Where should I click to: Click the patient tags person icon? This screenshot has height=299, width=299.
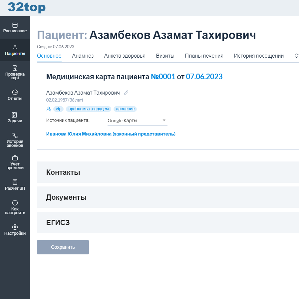tap(49, 109)
